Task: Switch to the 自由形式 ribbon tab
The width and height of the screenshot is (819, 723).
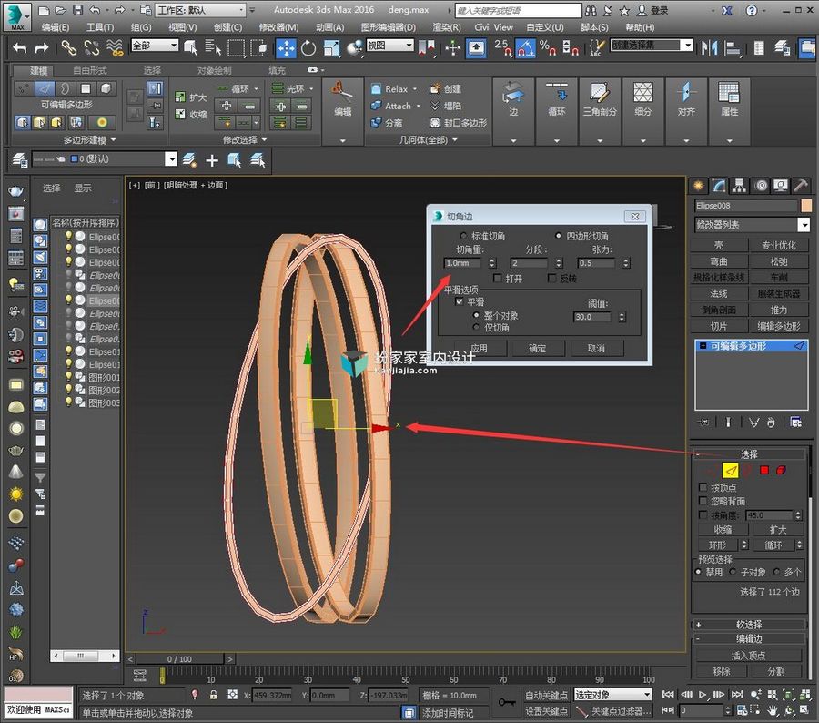Action: pos(90,70)
